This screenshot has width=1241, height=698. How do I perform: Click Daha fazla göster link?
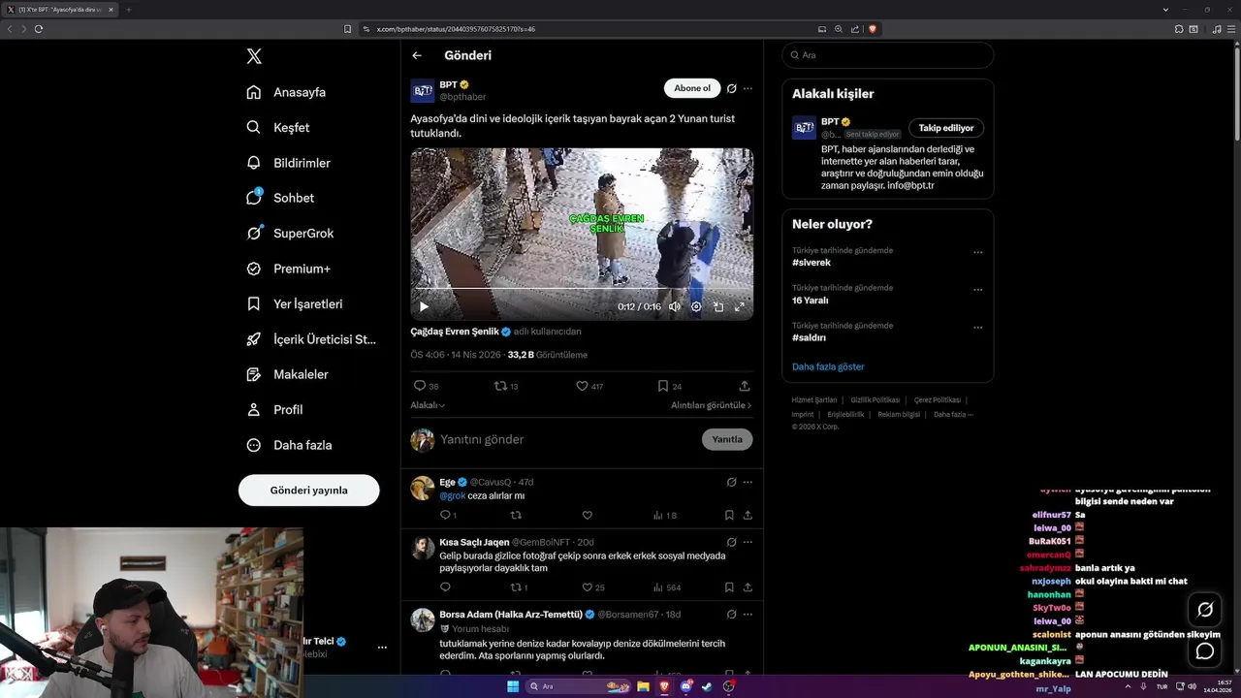pyautogui.click(x=828, y=366)
